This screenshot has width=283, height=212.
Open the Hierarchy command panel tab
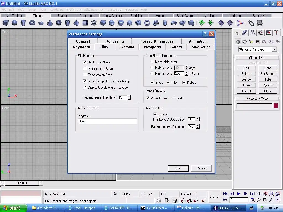click(x=253, y=33)
